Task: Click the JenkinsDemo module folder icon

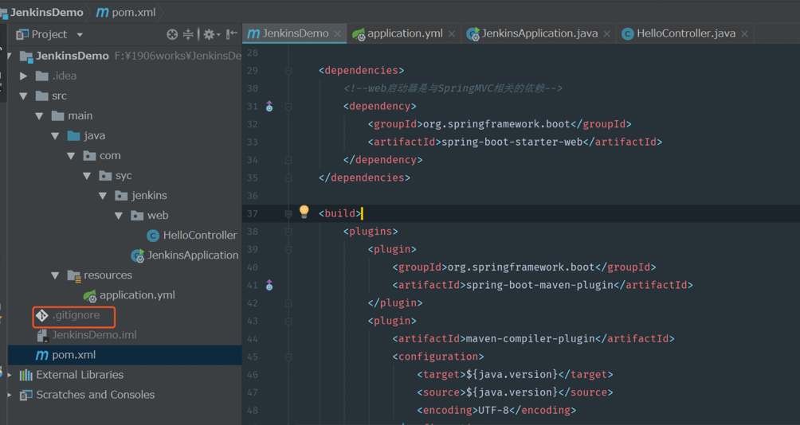Action: click(26, 56)
